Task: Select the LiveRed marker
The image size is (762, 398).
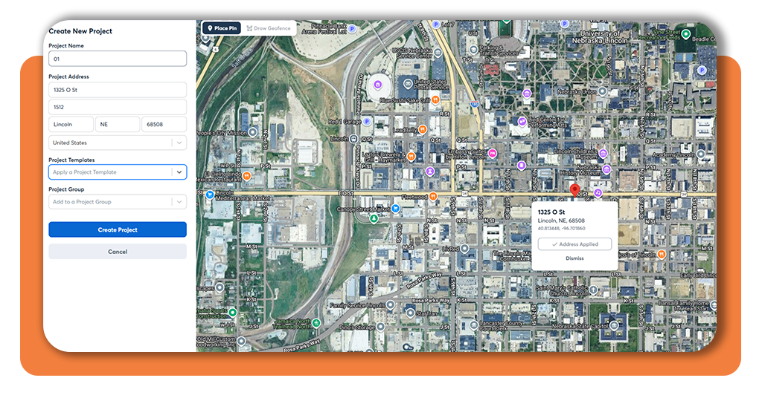Action: pos(464,249)
